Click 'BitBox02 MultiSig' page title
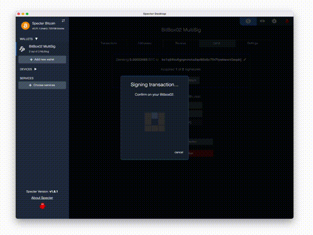The width and height of the screenshot is (313, 235). pos(181,30)
